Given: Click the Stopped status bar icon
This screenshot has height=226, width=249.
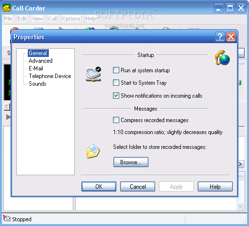Looking at the screenshot, I should 6,218.
